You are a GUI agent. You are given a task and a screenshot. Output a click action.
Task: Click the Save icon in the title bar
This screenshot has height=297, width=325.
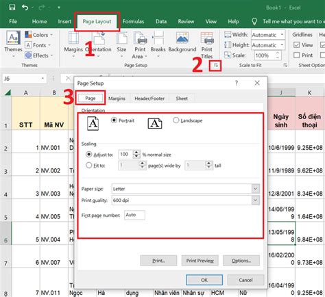12,8
